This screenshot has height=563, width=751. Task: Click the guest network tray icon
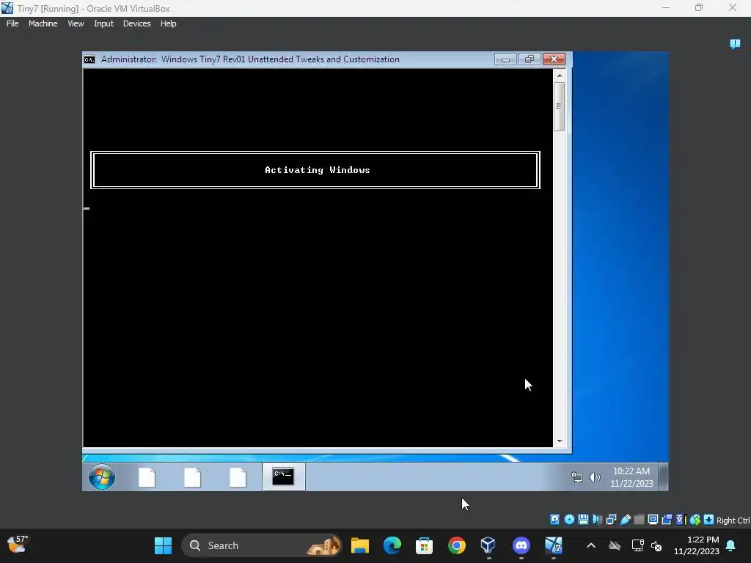[x=577, y=477]
